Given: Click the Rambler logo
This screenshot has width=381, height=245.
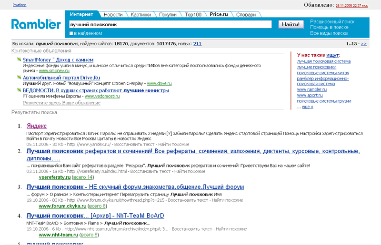Looking at the screenshot, I should click(36, 24).
